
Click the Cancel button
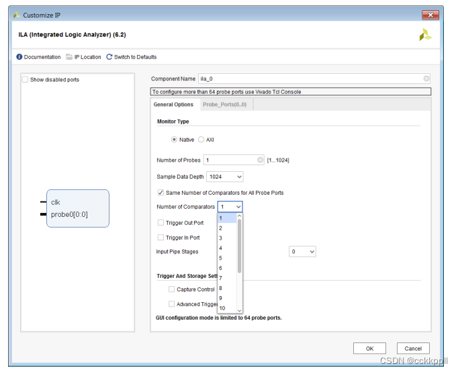pos(413,348)
